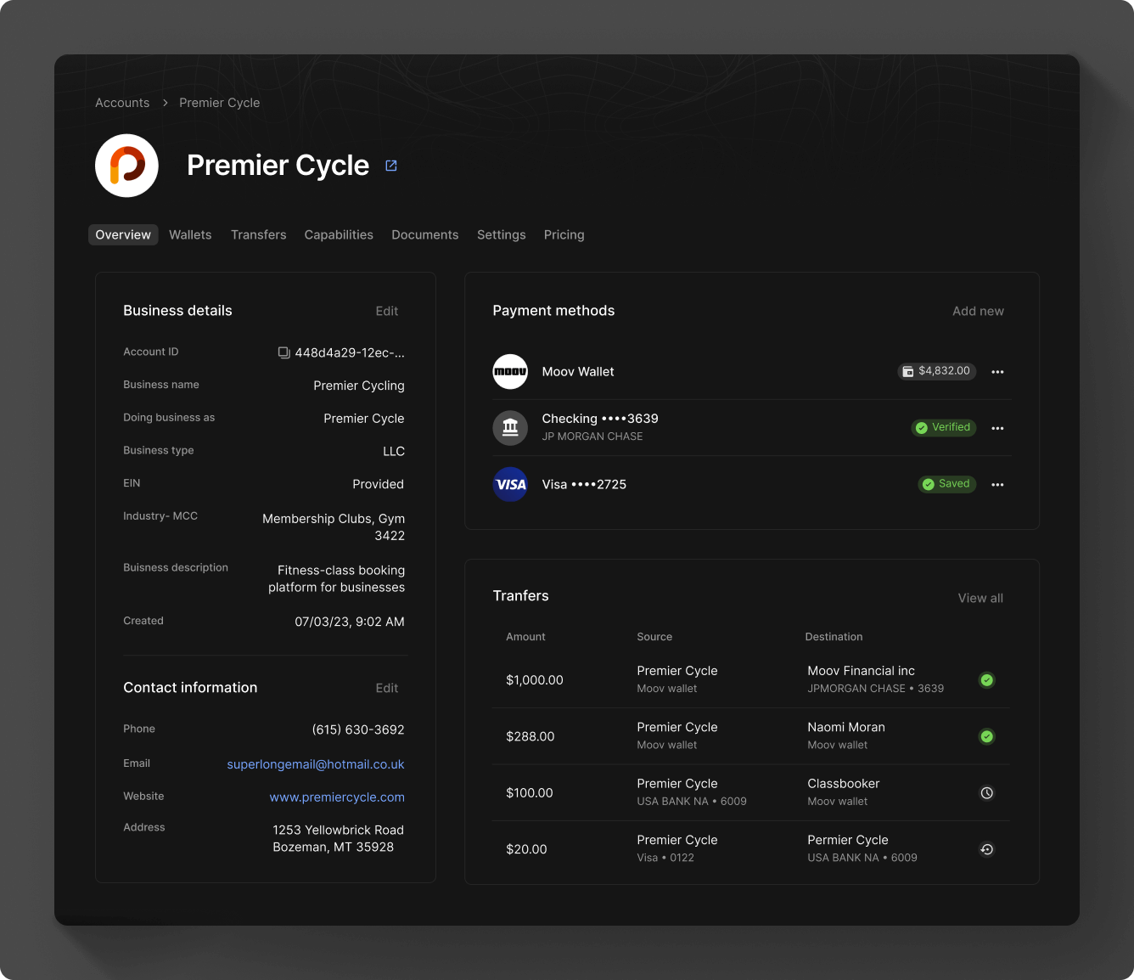Click the completed status icon on $288.00 transfer
The image size is (1134, 980).
(986, 736)
